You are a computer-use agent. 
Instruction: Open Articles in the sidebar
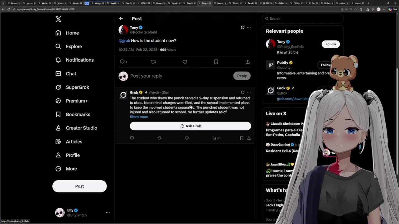[69, 142]
